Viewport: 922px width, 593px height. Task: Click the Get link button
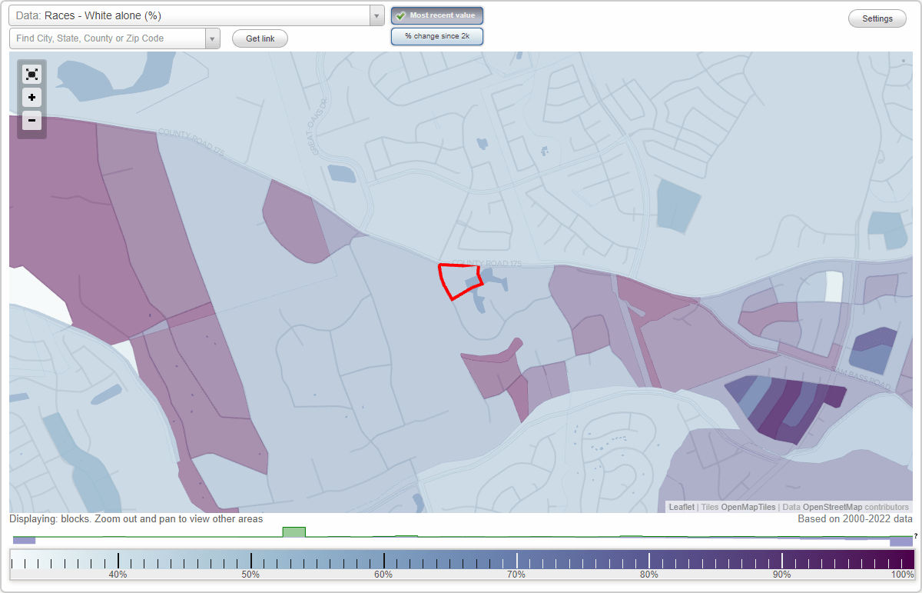260,38
